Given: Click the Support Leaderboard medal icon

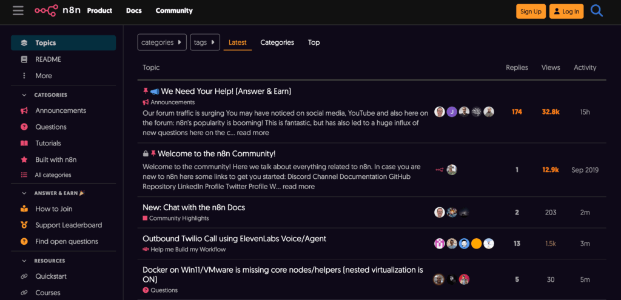Looking at the screenshot, I should point(24,225).
